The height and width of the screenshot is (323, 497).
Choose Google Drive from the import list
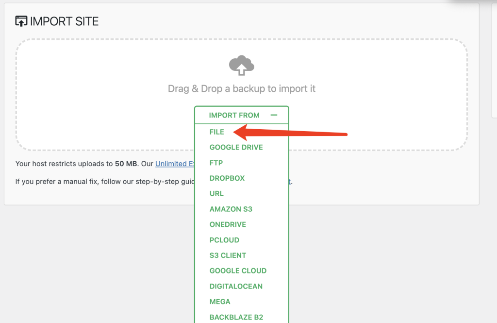(235, 147)
